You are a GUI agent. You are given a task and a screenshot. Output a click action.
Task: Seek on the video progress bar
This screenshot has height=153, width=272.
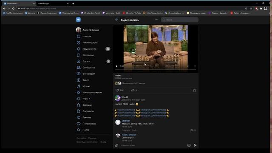156,70
